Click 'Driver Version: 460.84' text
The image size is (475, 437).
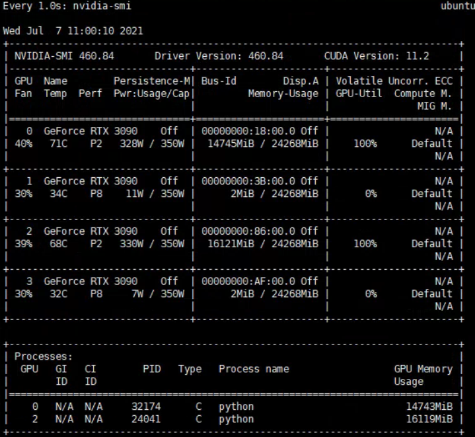click(219, 56)
